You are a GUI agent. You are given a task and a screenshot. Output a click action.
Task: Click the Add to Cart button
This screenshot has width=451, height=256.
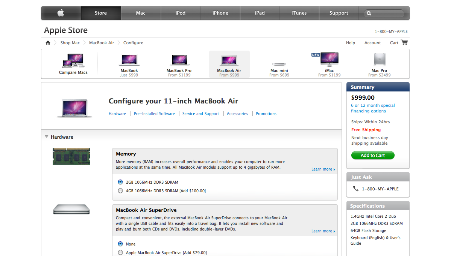pyautogui.click(x=373, y=156)
